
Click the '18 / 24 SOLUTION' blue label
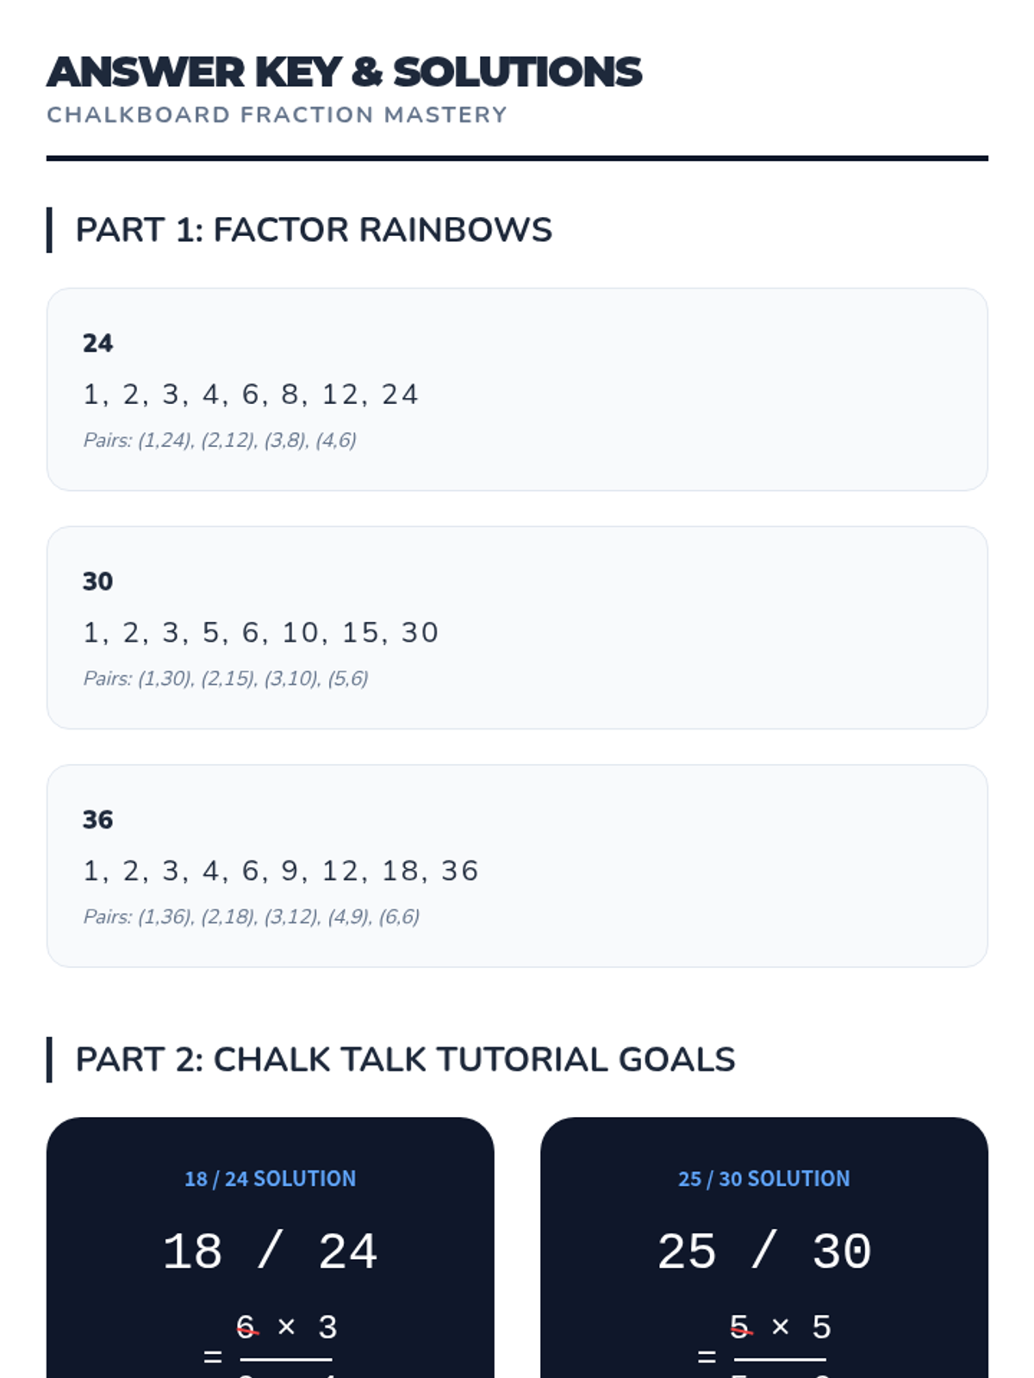click(x=270, y=1178)
